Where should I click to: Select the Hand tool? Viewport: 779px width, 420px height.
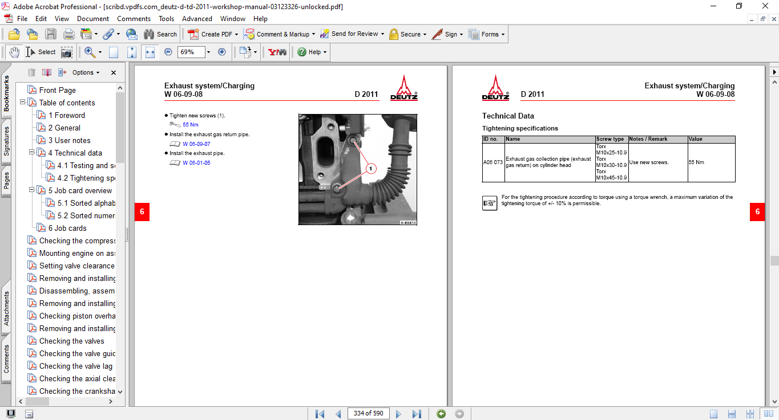point(14,52)
